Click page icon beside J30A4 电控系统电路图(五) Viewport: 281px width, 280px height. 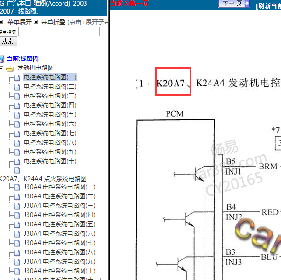pyautogui.click(x=17, y=224)
